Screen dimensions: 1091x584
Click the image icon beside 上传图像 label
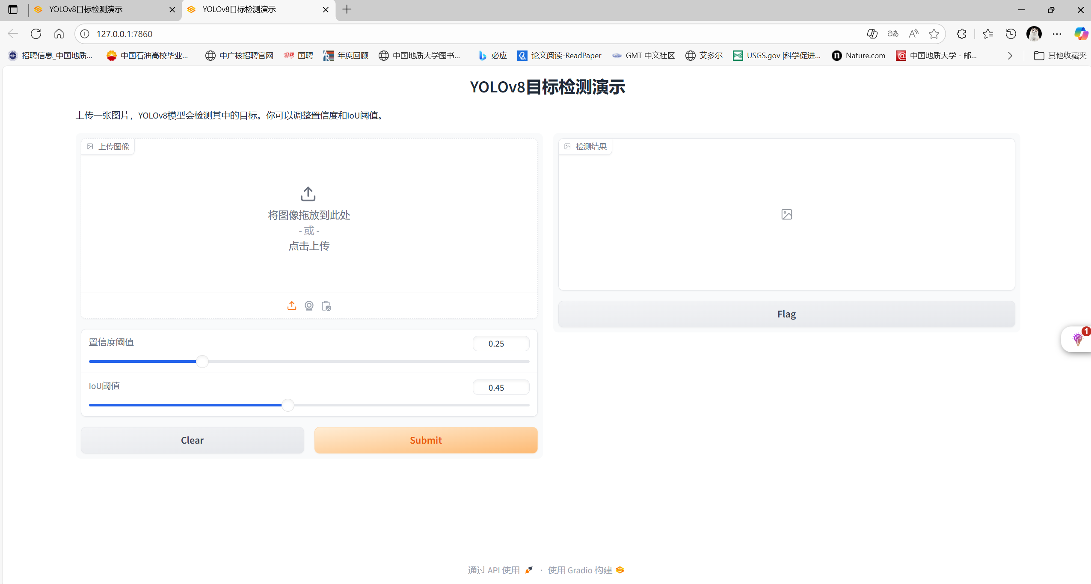(90, 146)
